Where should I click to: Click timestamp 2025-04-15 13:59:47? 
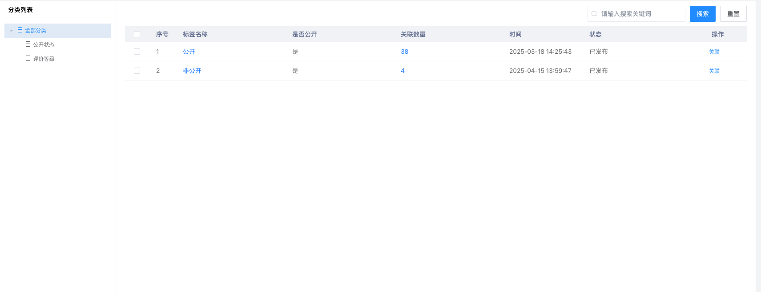click(x=540, y=71)
